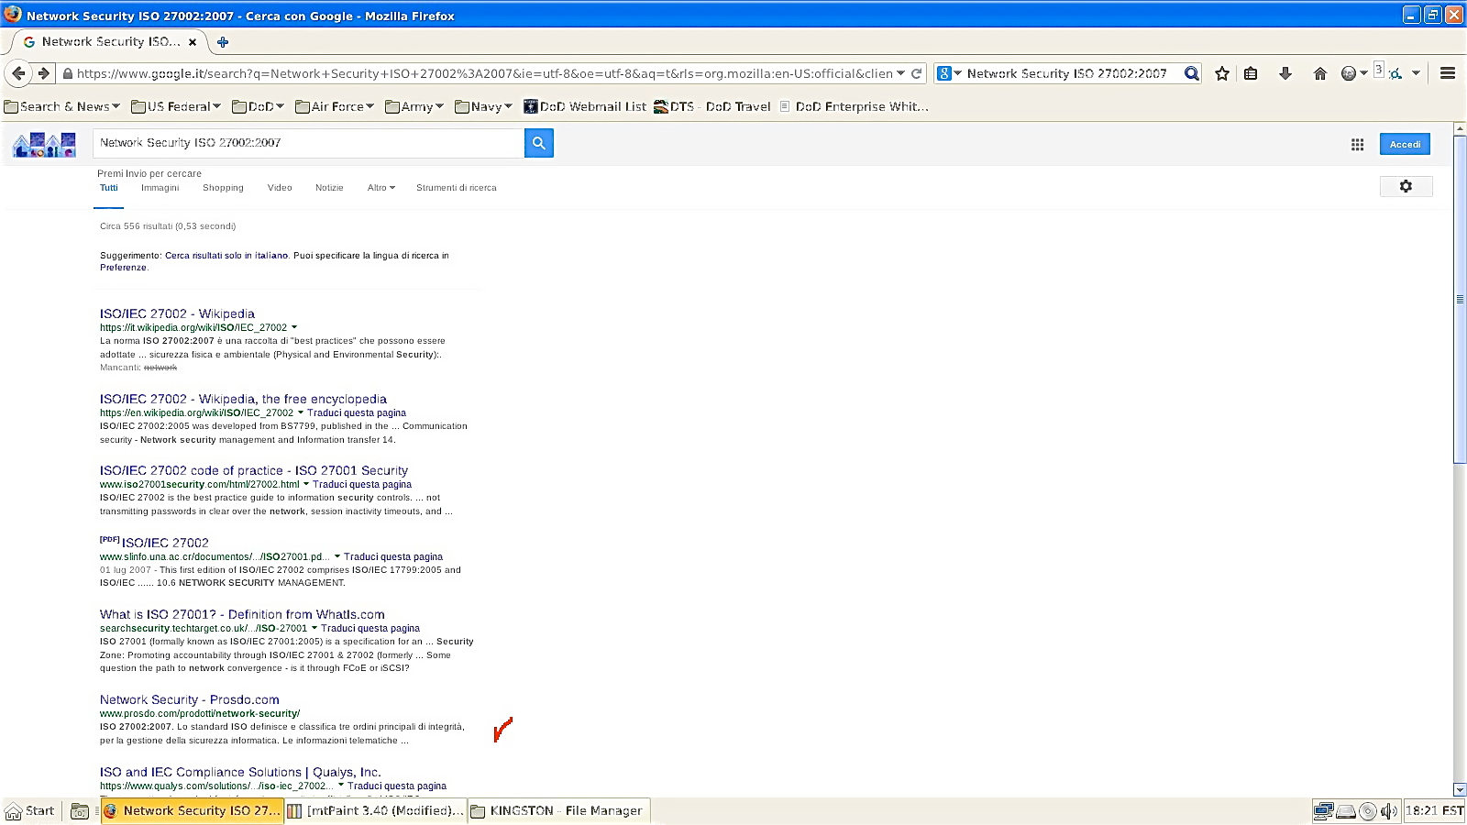Viewport: 1467px width, 825px height.
Task: Open Google search settings gear
Action: (1406, 186)
